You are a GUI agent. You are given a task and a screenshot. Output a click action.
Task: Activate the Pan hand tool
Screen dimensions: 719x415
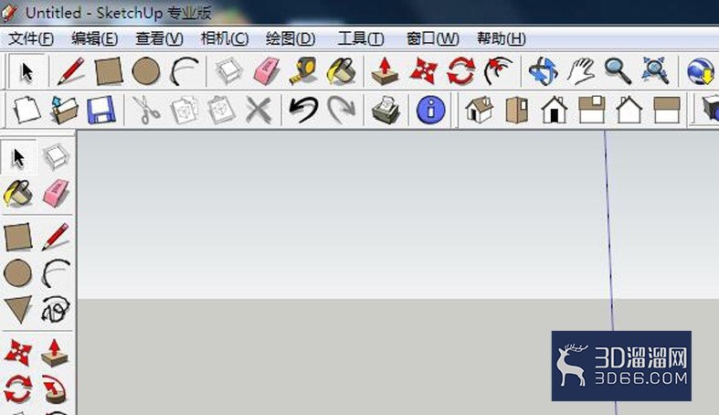coord(580,71)
